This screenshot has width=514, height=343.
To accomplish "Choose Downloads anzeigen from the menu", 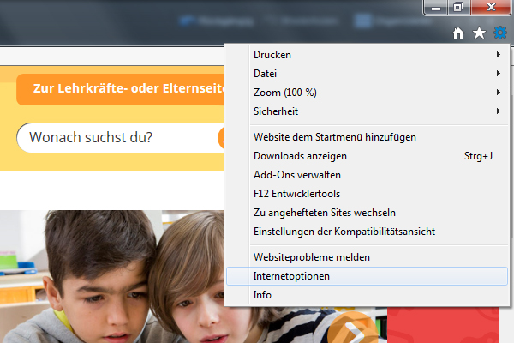I will tap(300, 156).
